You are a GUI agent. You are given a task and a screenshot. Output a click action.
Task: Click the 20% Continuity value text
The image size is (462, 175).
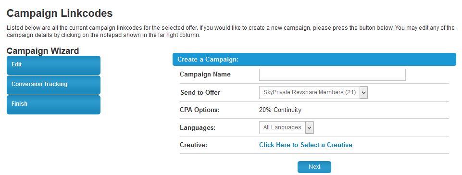[x=280, y=110]
